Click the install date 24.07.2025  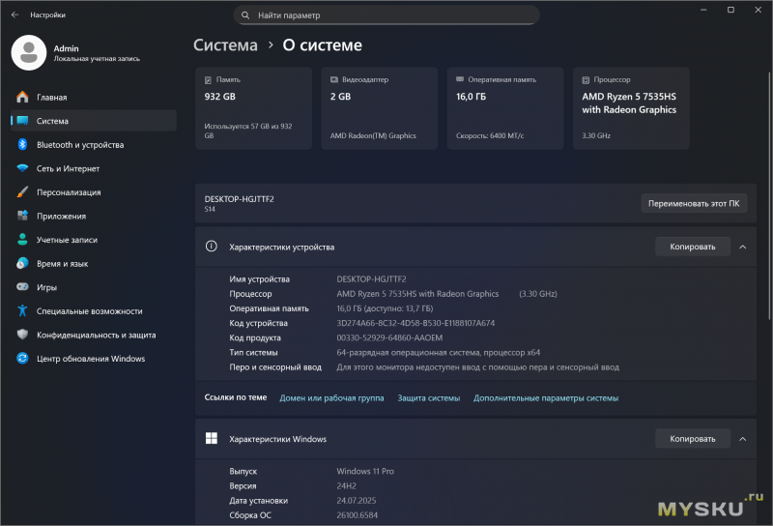tap(356, 500)
